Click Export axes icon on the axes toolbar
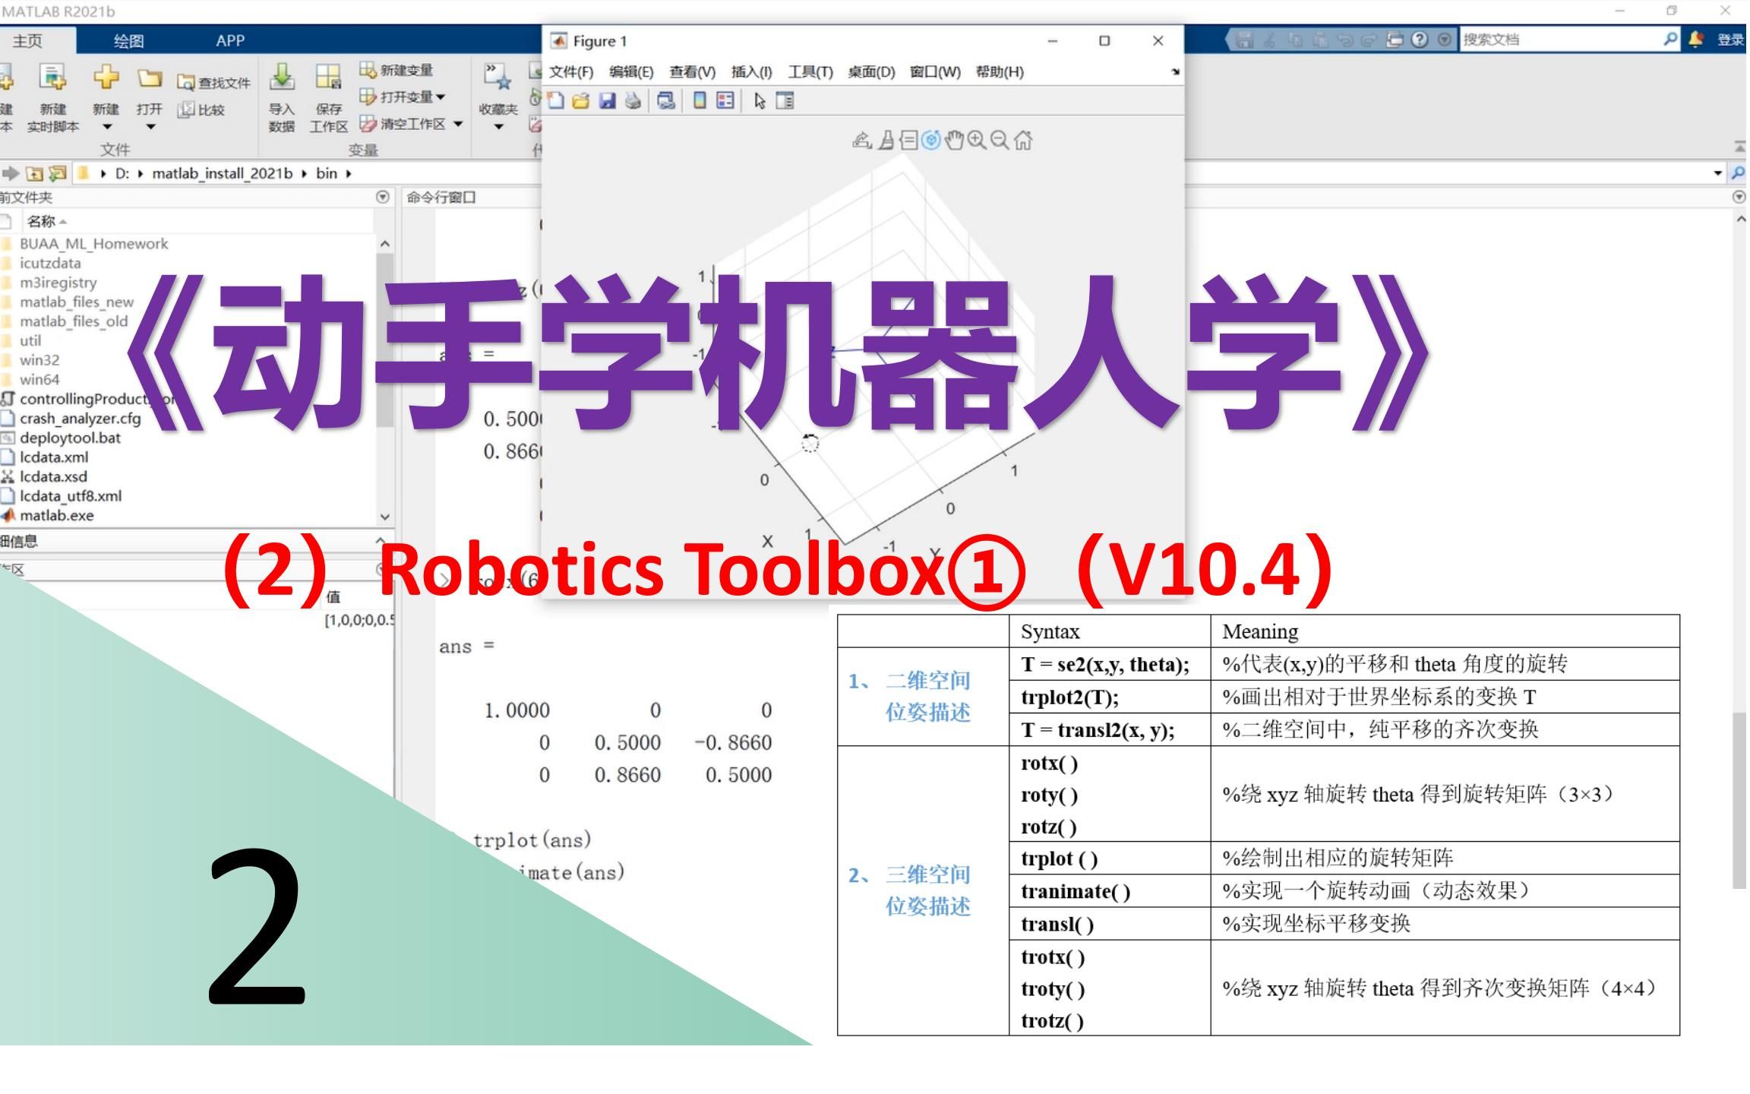The image size is (1750, 1094). coord(861,140)
